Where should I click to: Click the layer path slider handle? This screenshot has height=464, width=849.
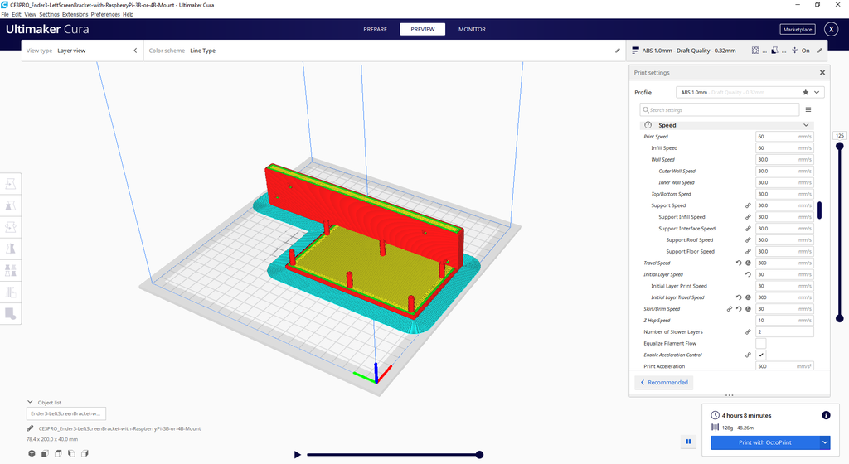pyautogui.click(x=479, y=455)
